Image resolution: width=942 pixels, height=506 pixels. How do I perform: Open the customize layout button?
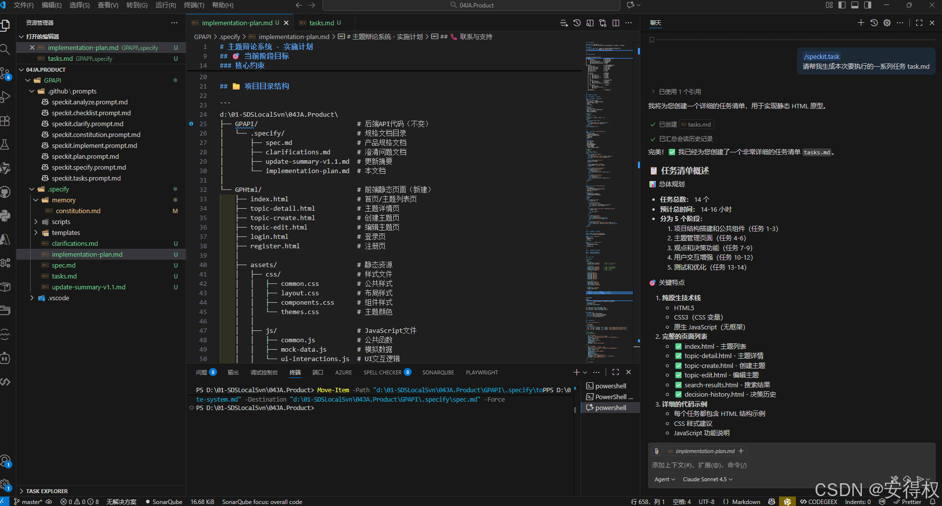(x=829, y=5)
